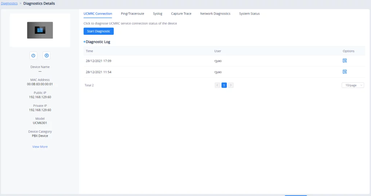Click the View More link
The width and height of the screenshot is (371, 196).
coord(40,147)
